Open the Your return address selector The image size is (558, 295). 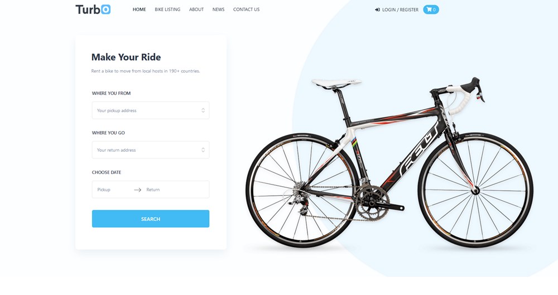click(151, 150)
